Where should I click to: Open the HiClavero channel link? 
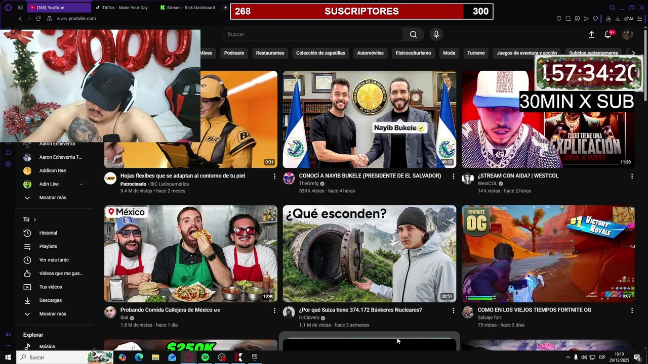click(x=309, y=318)
